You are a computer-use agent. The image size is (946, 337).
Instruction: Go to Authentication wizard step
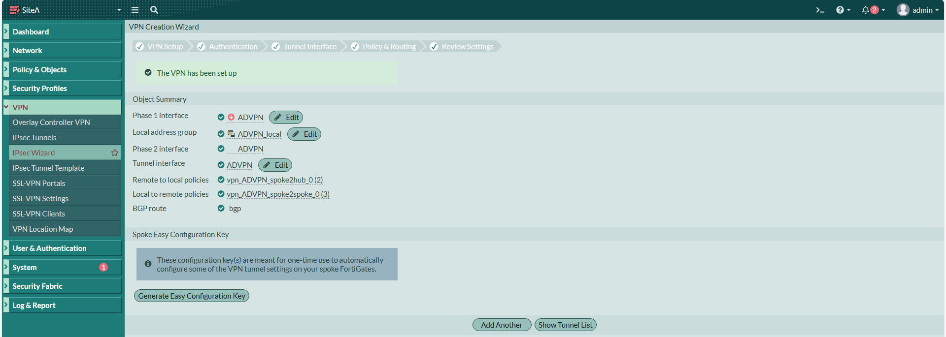[228, 46]
